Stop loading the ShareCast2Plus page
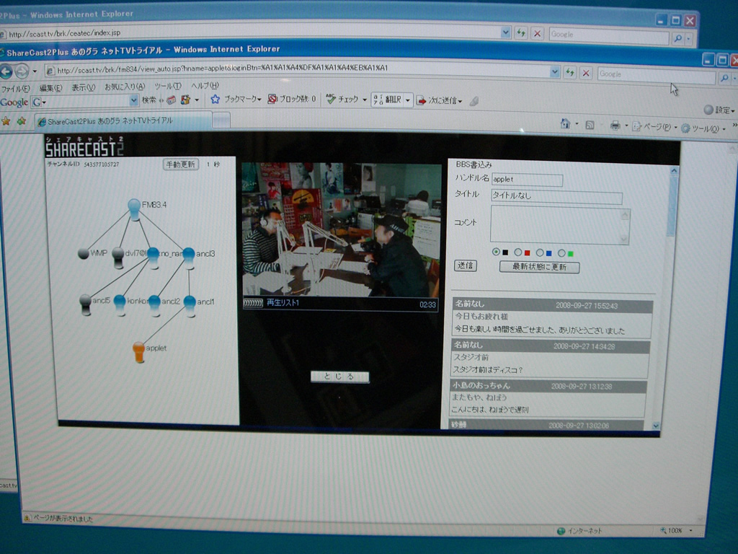Screen dimensions: 738x554 point(586,73)
